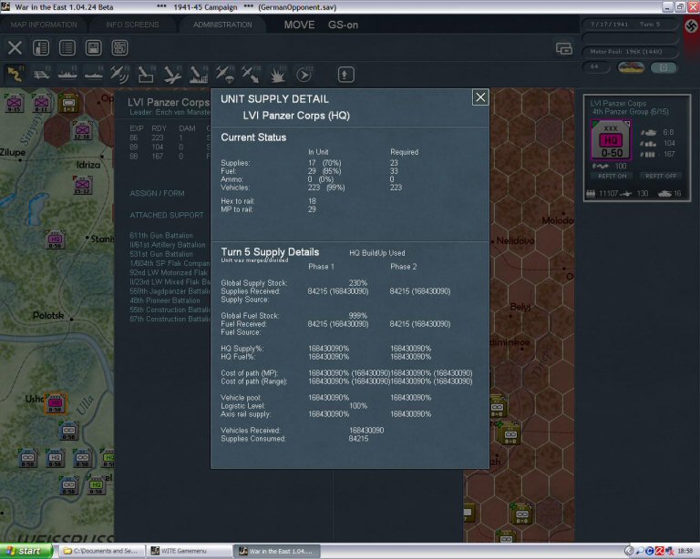Open the INFO SCREENS tab
Screen dimensions: 700x559
click(132, 25)
